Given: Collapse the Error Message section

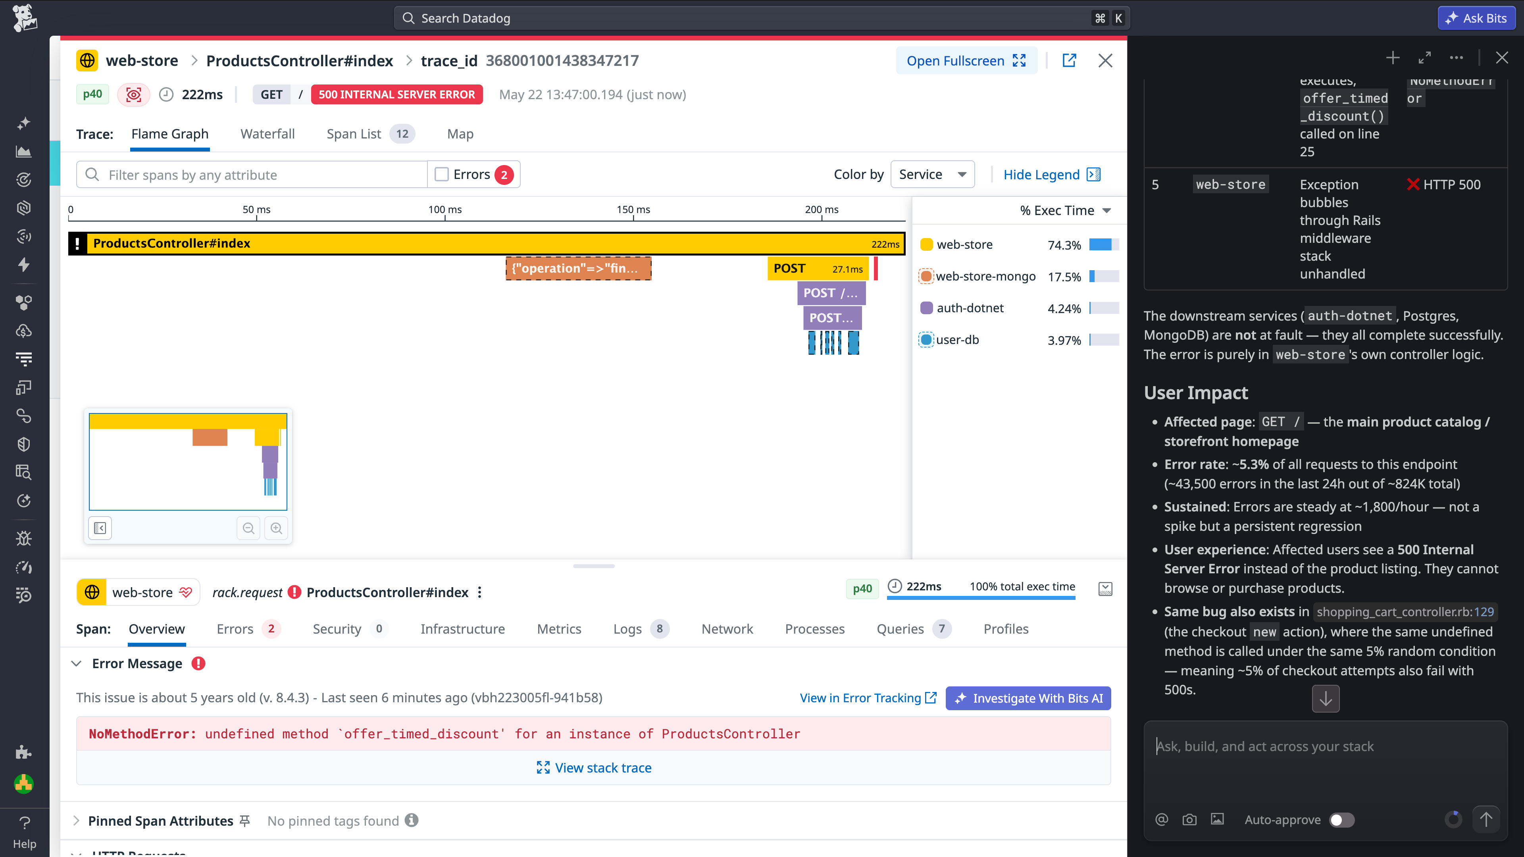Looking at the screenshot, I should (76, 664).
